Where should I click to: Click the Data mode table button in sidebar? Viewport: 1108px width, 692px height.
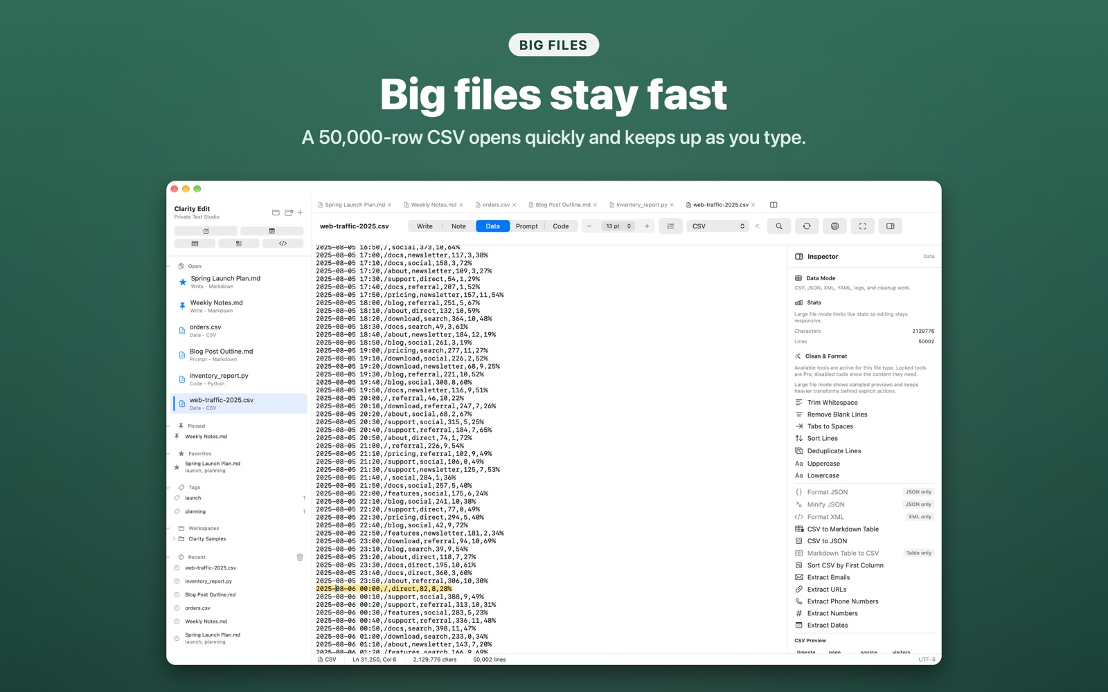pyautogui.click(x=195, y=244)
